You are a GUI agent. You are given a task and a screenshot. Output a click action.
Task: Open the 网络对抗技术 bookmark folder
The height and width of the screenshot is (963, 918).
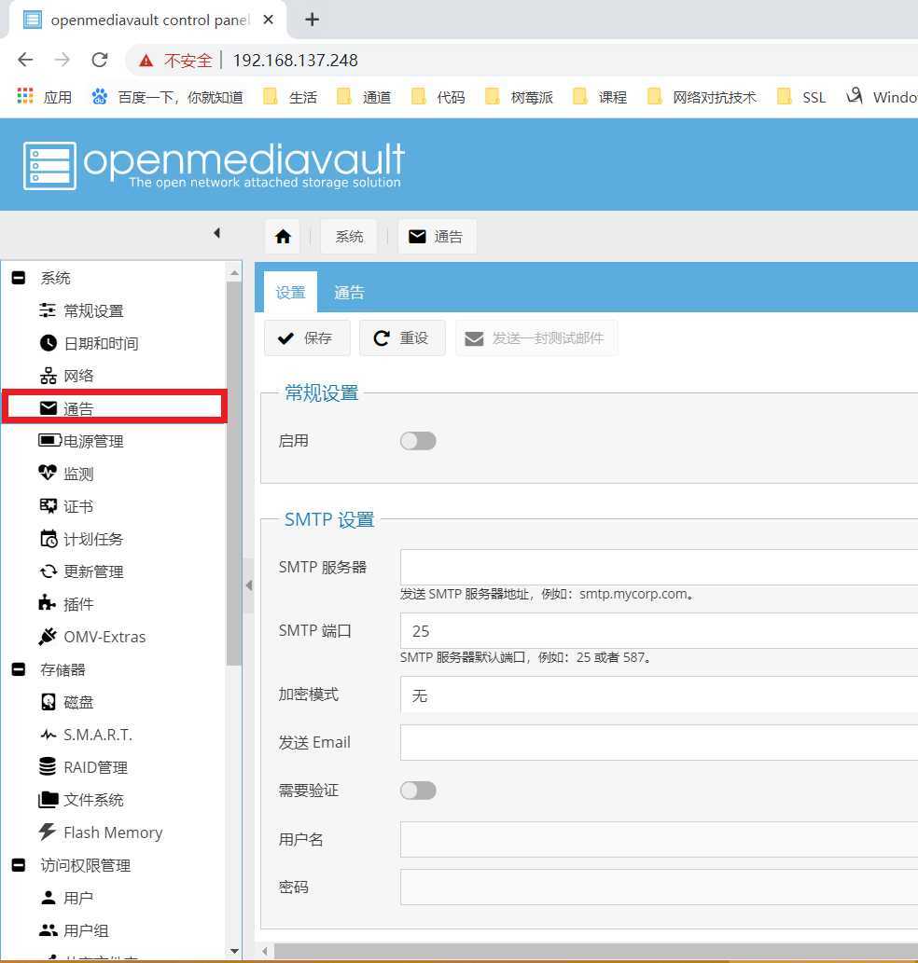pyautogui.click(x=702, y=97)
